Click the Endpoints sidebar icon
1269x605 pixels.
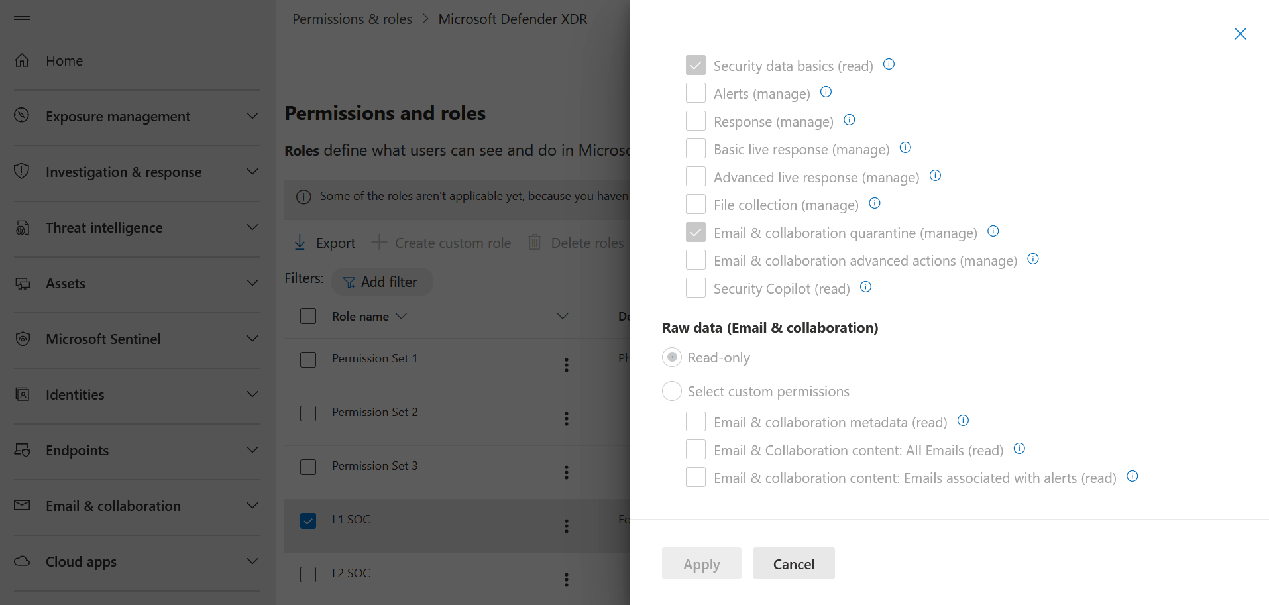point(22,450)
